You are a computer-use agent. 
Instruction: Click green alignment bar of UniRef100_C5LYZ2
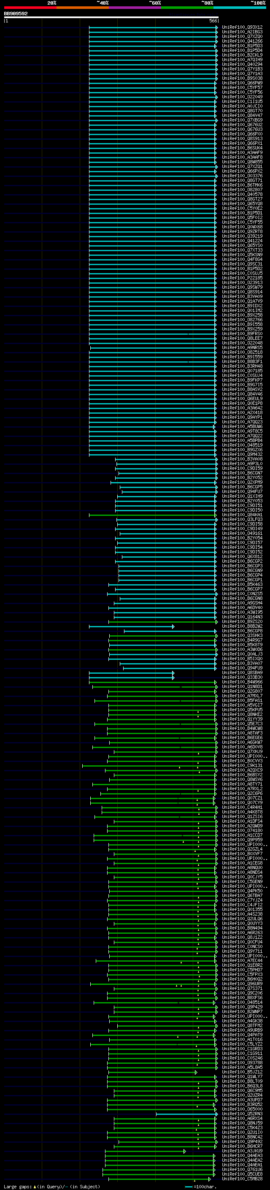point(153,1044)
